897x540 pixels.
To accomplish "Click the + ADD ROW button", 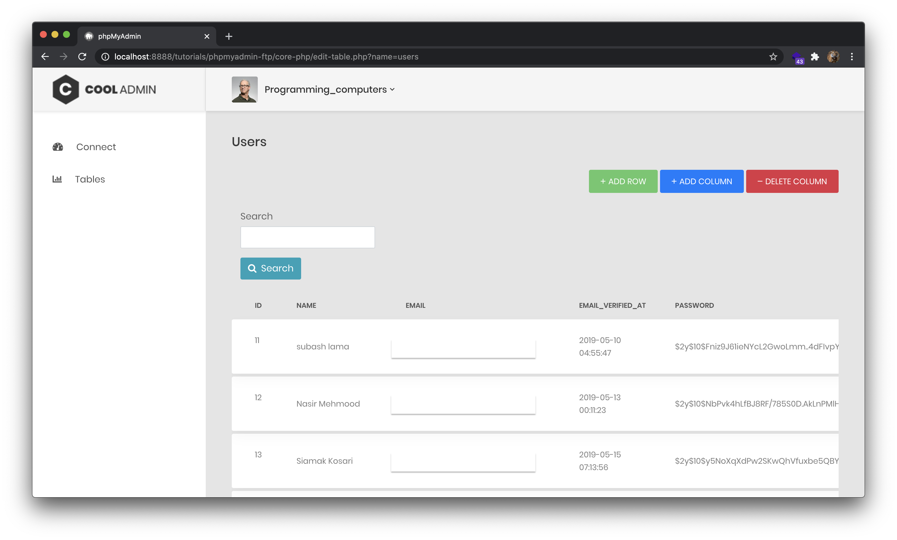I will [623, 181].
